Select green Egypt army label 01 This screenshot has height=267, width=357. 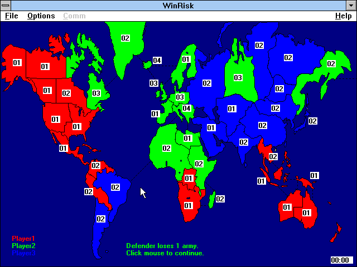point(187,138)
